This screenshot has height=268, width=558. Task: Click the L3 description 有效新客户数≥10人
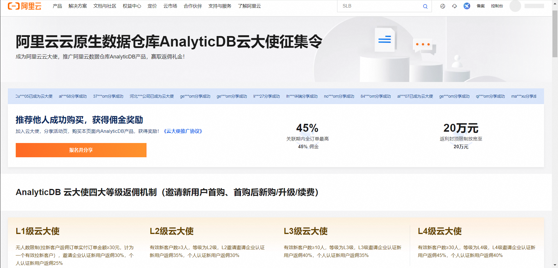pyautogui.click(x=343, y=251)
